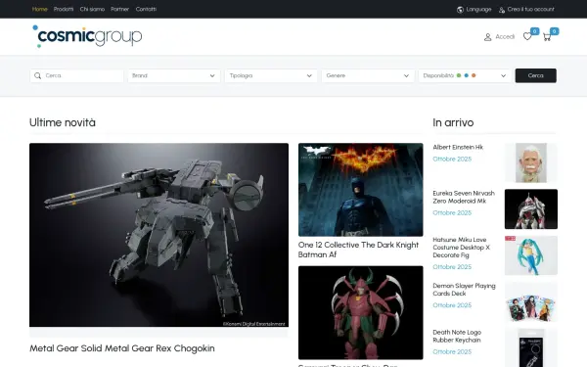Open the Death Note Logo Rubber Keychain link

(x=457, y=336)
